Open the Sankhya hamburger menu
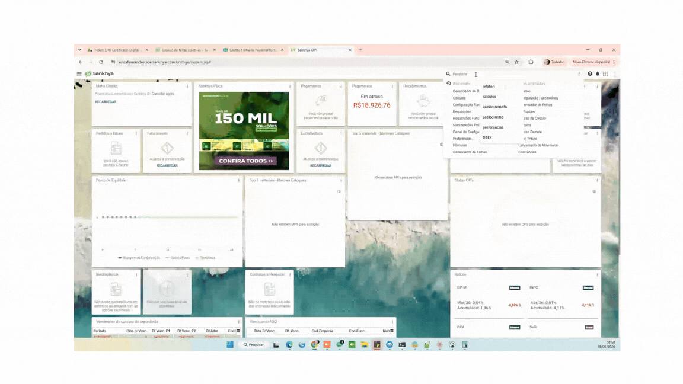This screenshot has width=683, height=384. click(x=79, y=74)
